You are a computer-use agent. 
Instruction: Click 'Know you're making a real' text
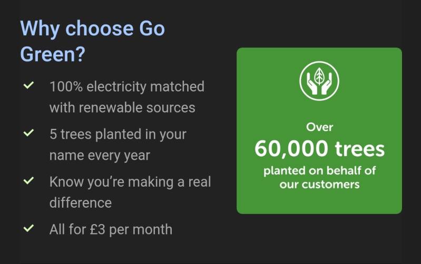[x=130, y=182]
